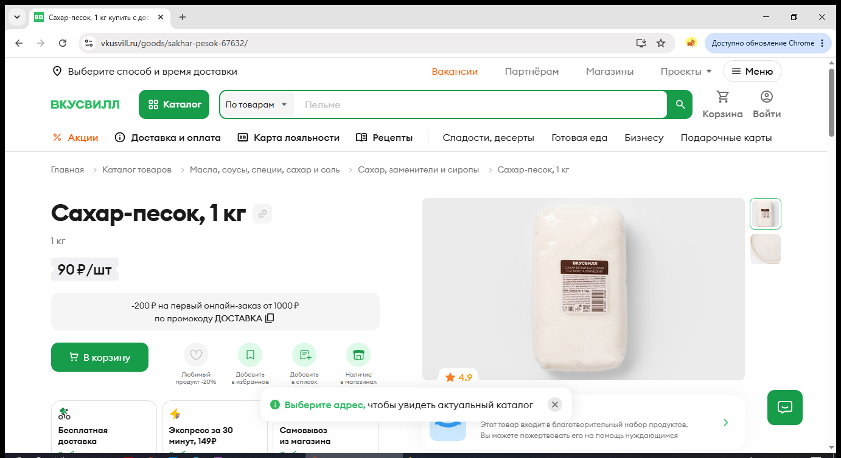Open the Вакансии link
Screen dimensions: 841x458
click(455, 72)
